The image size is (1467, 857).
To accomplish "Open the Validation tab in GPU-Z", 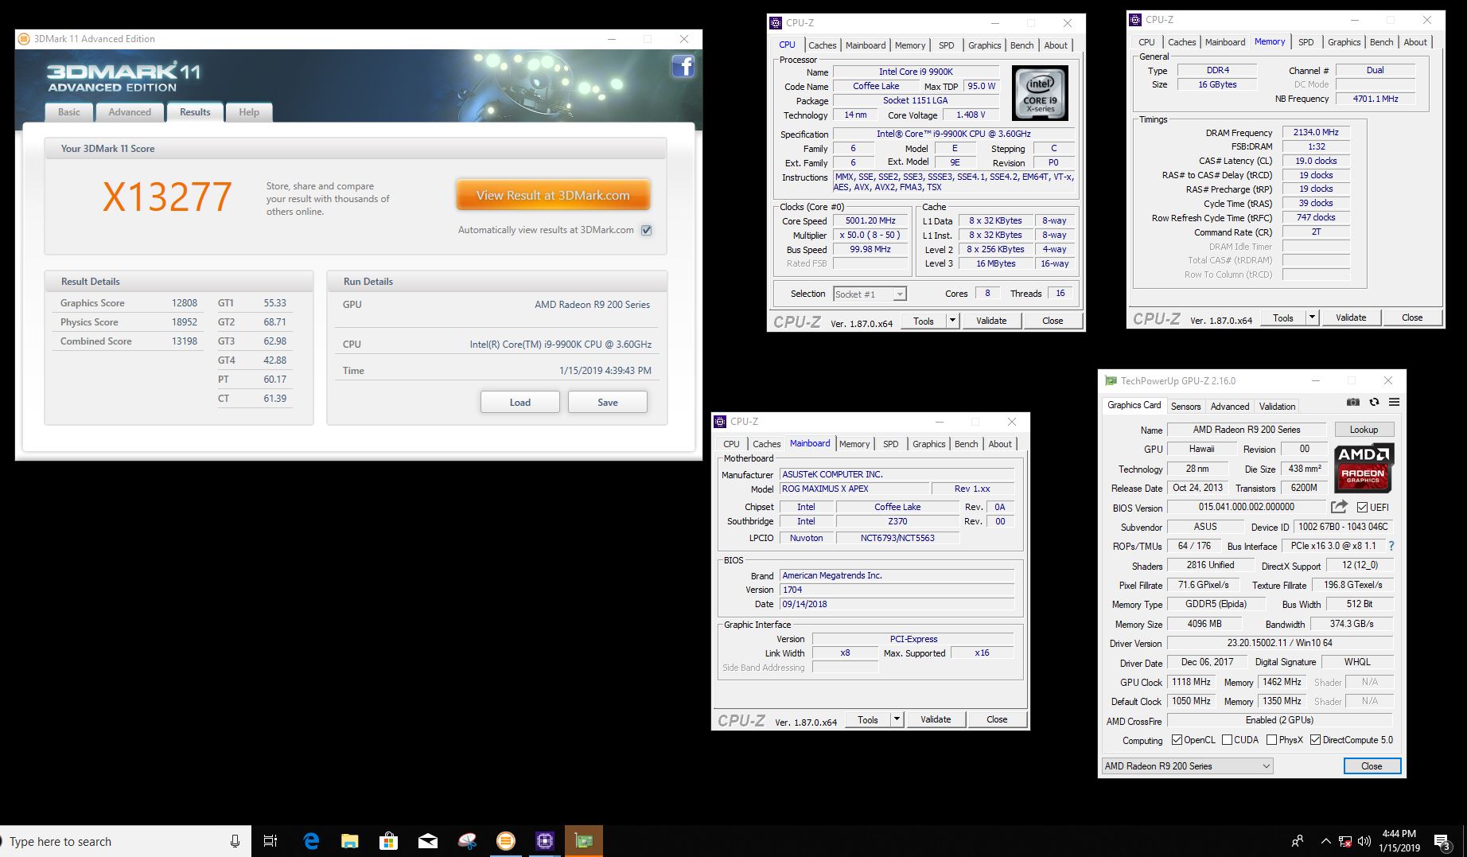I will click(x=1277, y=407).
